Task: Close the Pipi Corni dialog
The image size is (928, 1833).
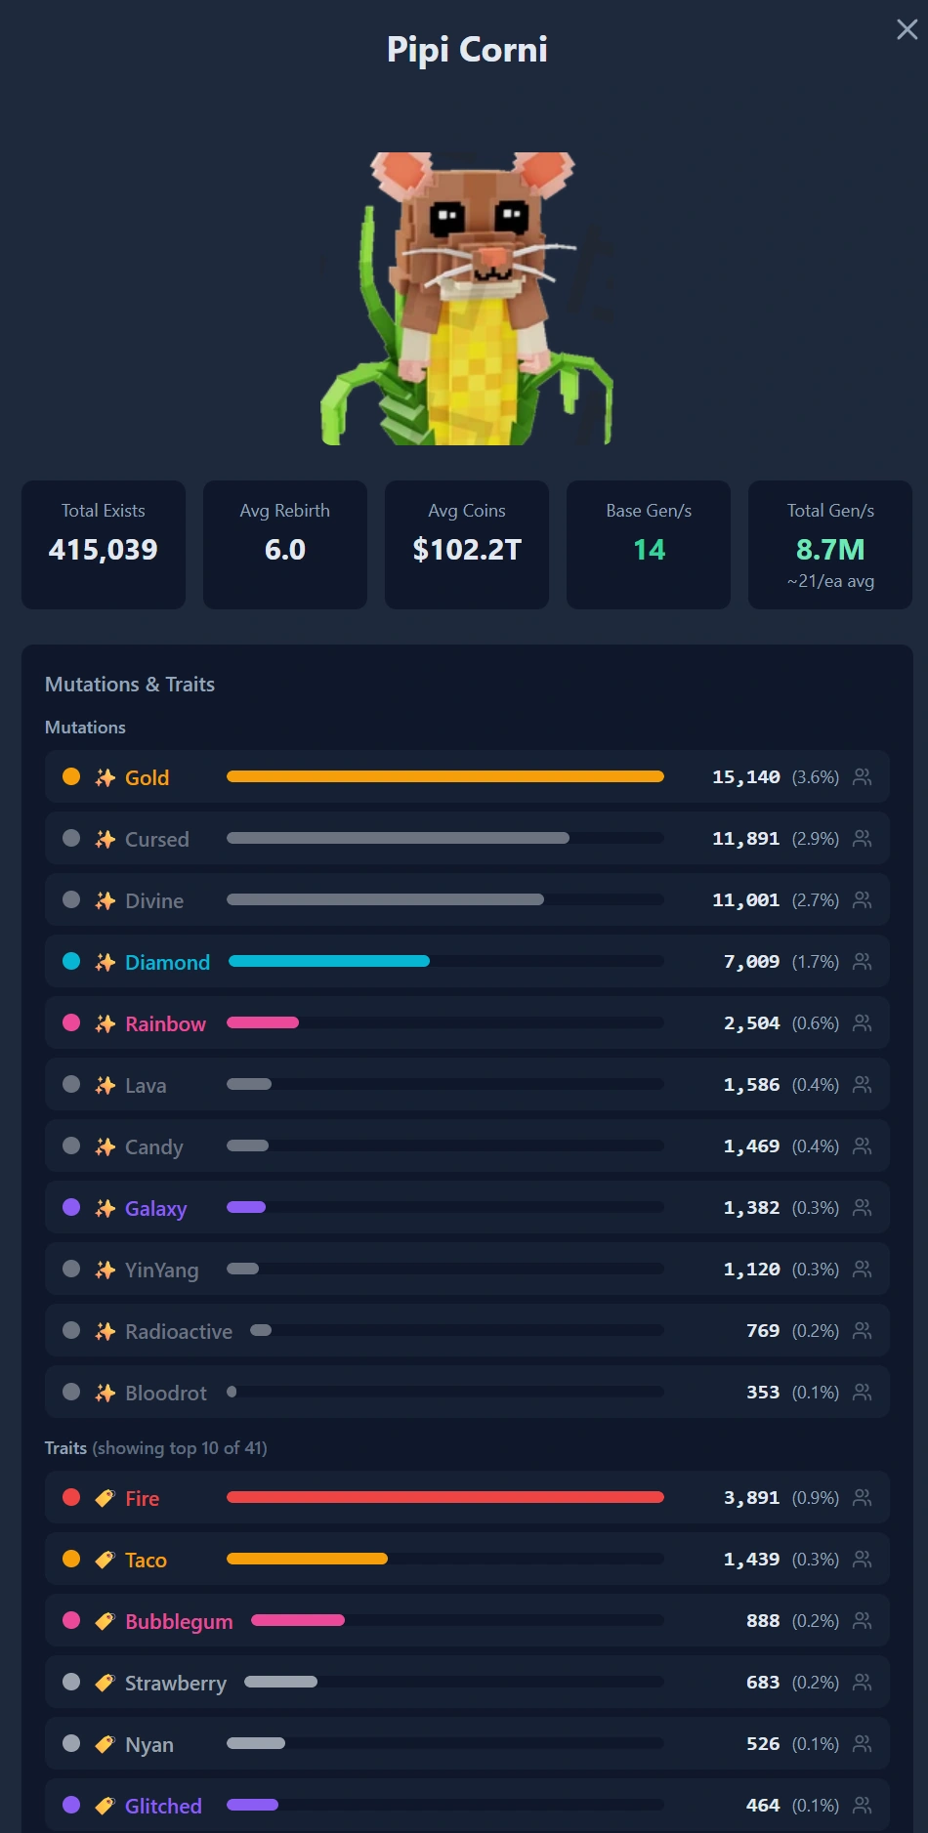Action: (907, 29)
